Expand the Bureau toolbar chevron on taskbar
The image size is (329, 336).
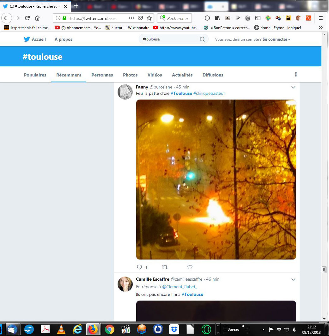(243, 326)
